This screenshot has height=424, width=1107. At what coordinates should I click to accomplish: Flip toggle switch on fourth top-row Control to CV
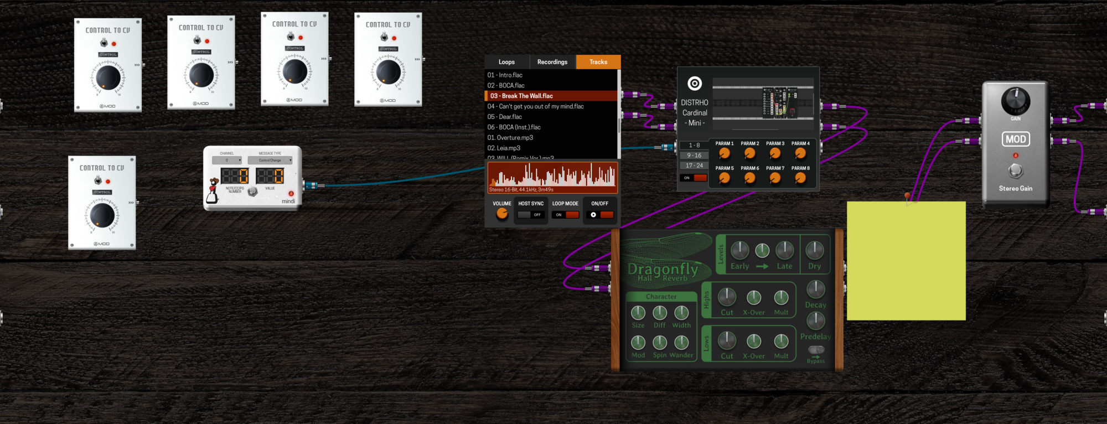pyautogui.click(x=384, y=37)
